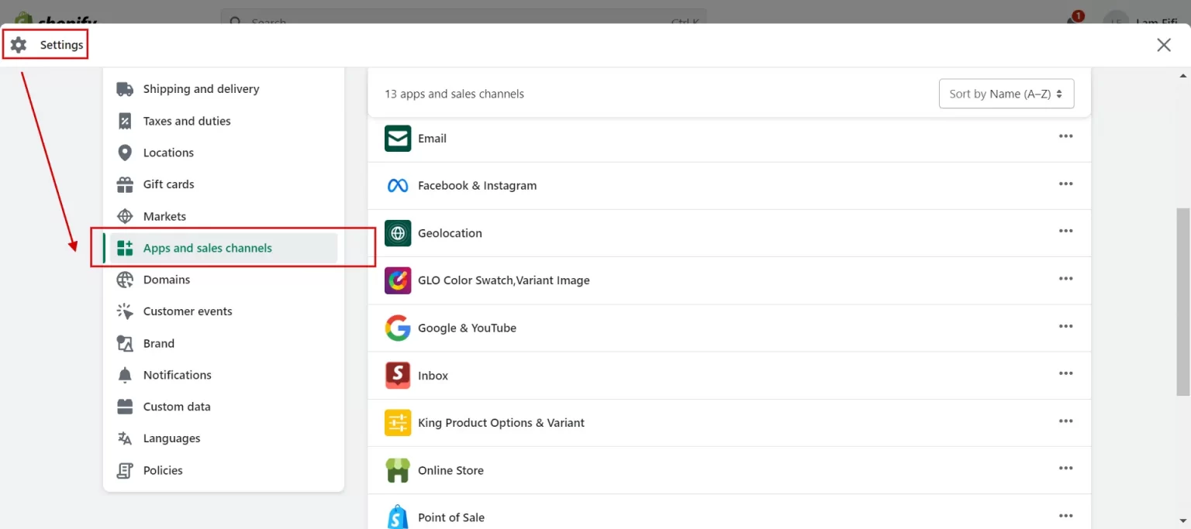The height and width of the screenshot is (529, 1191).
Task: Click the Locations pin icon
Action: pyautogui.click(x=125, y=153)
